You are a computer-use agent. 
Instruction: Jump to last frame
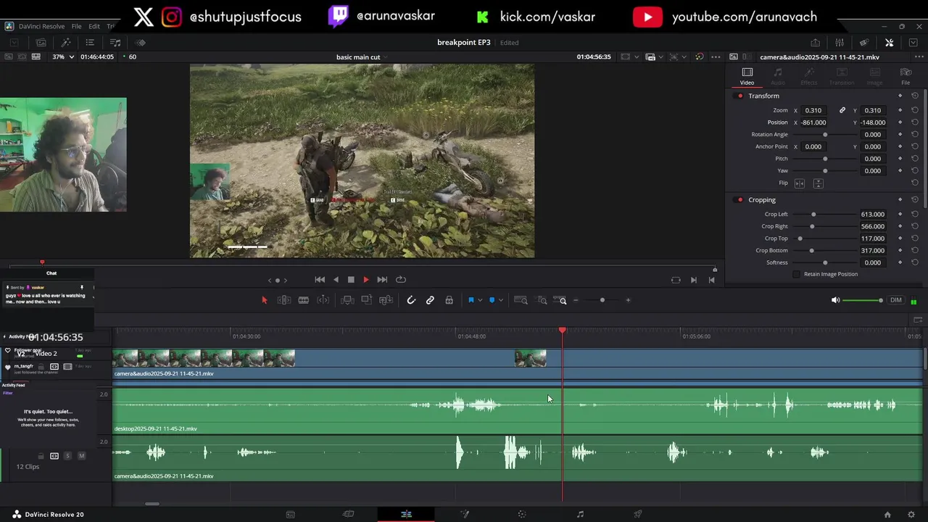(382, 280)
